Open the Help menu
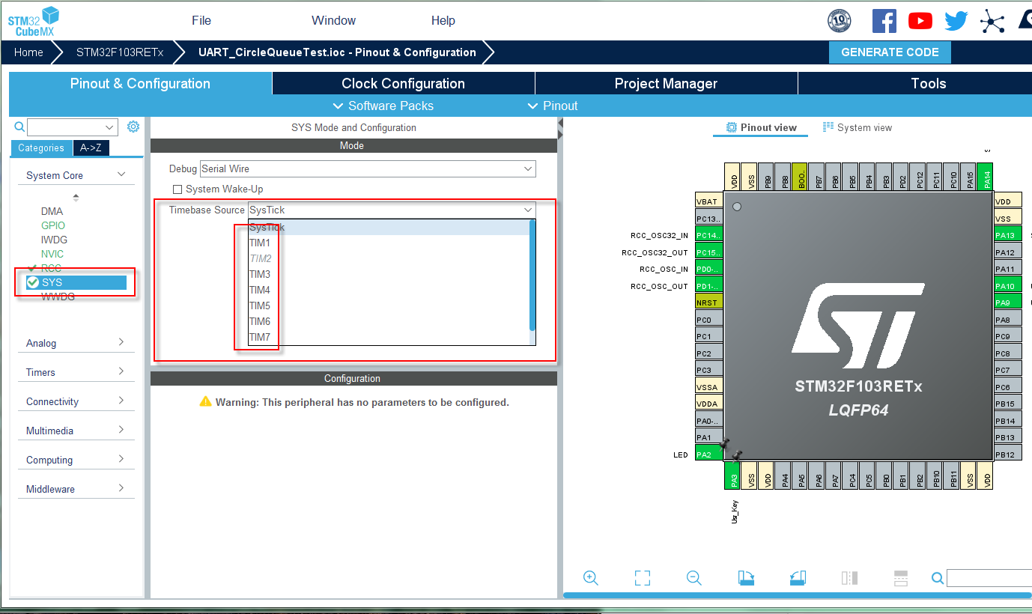1032x614 pixels. coord(443,21)
